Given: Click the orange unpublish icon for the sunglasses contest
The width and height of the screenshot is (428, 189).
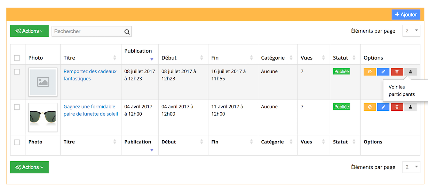Looking at the screenshot, I should click(x=370, y=107).
